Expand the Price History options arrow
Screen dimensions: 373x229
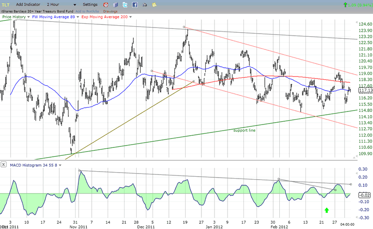pos(28,17)
